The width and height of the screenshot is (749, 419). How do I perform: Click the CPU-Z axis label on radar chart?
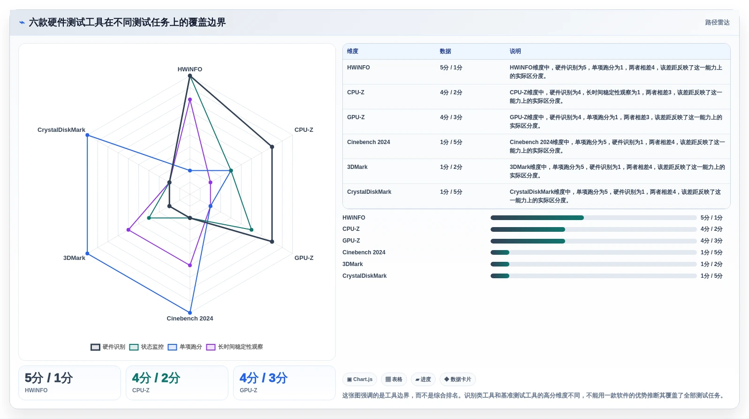(x=304, y=130)
